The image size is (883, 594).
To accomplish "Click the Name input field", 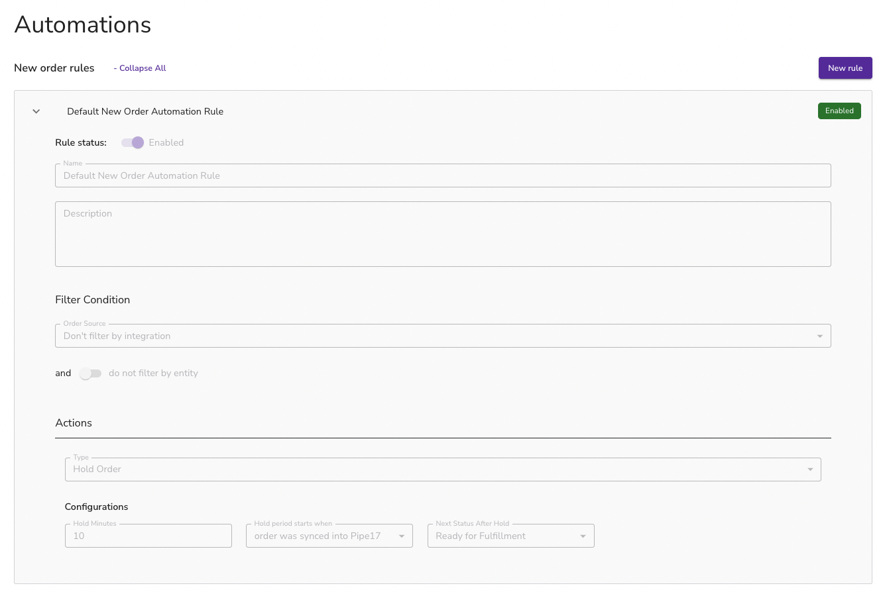I will coord(443,175).
